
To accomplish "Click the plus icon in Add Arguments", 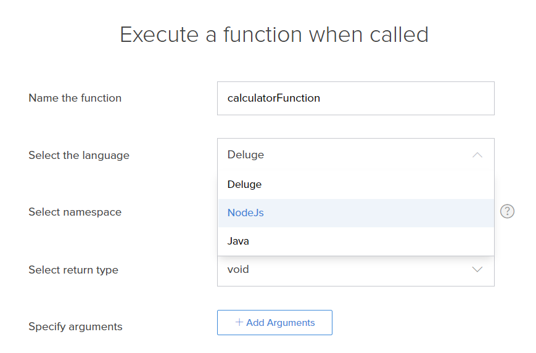I will (x=239, y=322).
